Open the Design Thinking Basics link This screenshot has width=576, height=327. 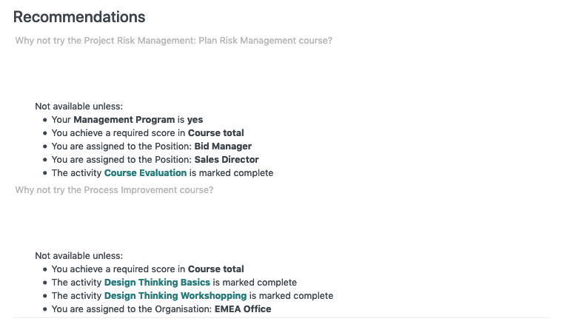pos(157,282)
